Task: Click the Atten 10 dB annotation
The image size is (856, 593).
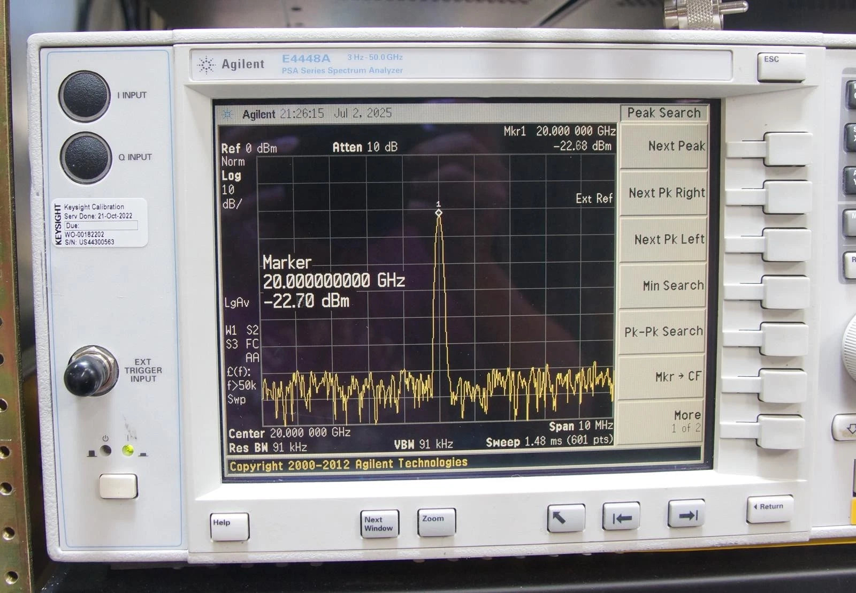Action: (365, 147)
